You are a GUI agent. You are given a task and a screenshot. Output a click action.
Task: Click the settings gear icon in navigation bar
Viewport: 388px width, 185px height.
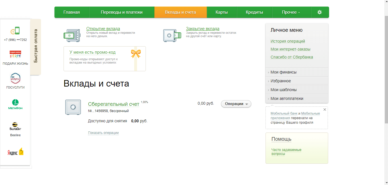coord(320,12)
